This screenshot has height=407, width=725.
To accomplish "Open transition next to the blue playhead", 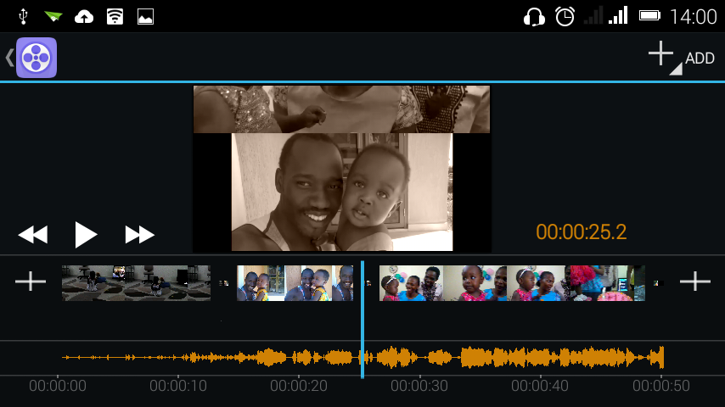I will coord(368,283).
